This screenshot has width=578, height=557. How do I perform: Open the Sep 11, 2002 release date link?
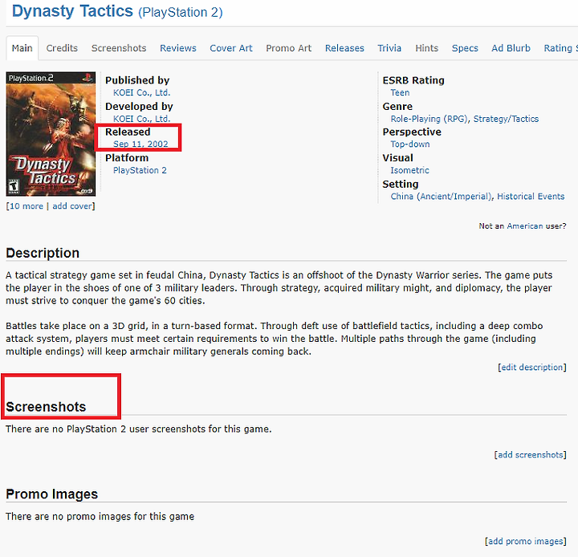[140, 144]
